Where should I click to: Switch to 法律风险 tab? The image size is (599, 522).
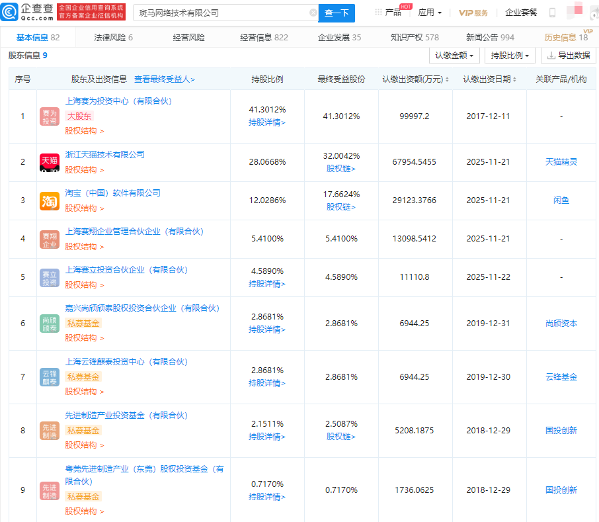pos(113,38)
